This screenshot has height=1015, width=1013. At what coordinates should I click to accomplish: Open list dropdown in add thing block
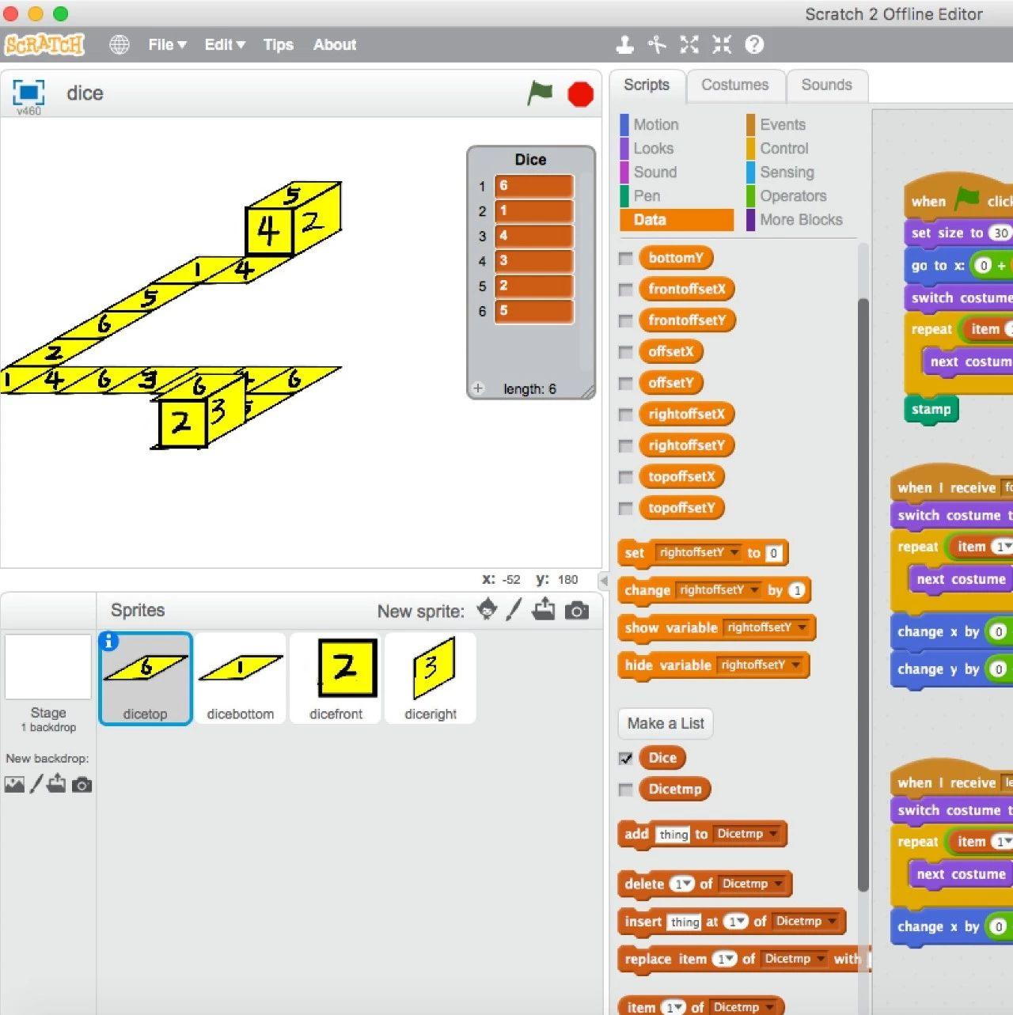747,834
